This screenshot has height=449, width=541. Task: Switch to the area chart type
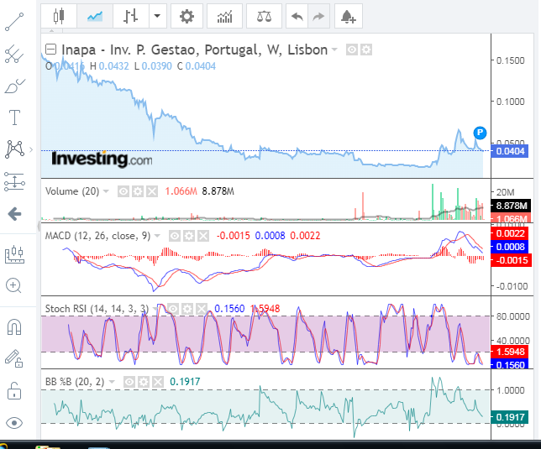coord(95,16)
